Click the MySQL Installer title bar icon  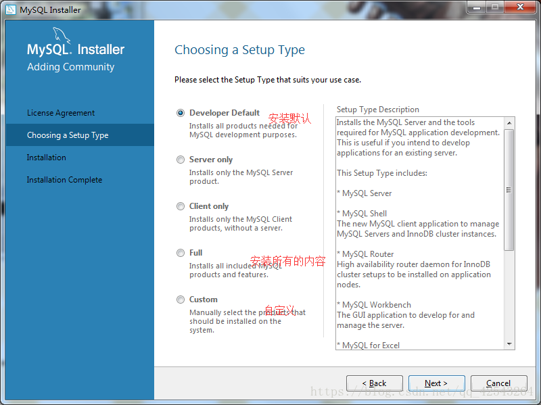(11, 9)
